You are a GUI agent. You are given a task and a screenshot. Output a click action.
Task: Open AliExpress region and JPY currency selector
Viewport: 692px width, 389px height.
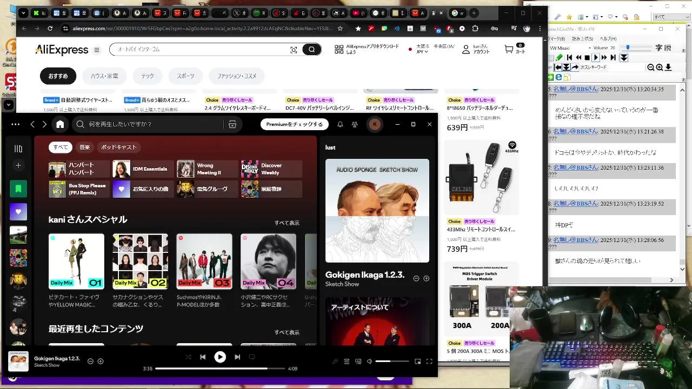point(432,49)
